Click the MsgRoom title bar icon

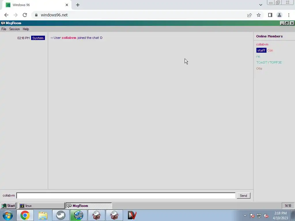coord(3,23)
